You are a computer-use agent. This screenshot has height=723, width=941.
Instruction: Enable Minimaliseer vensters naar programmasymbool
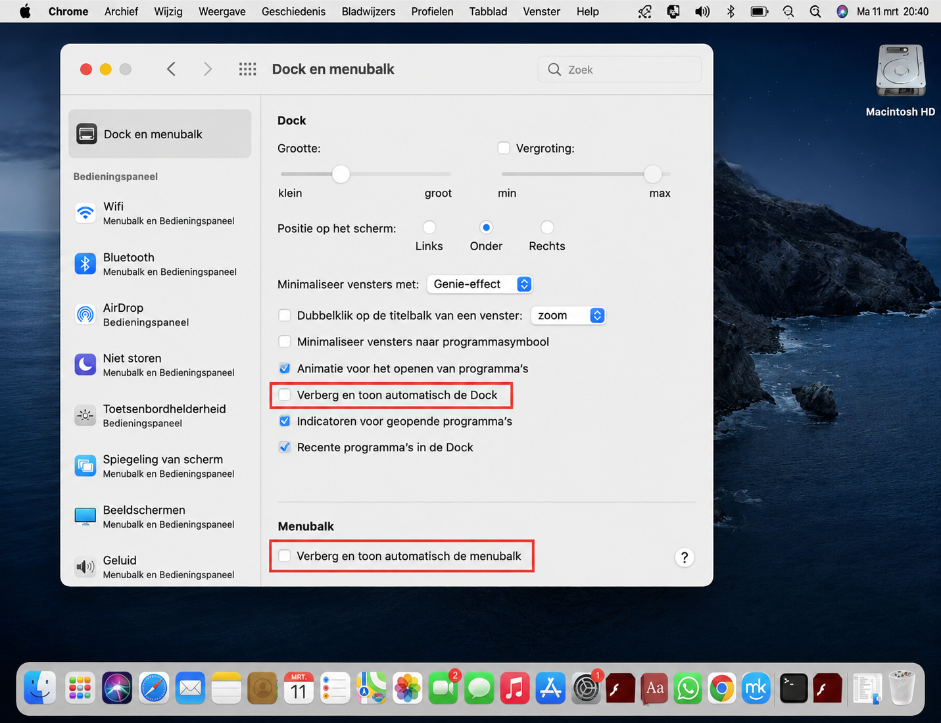pyautogui.click(x=285, y=341)
